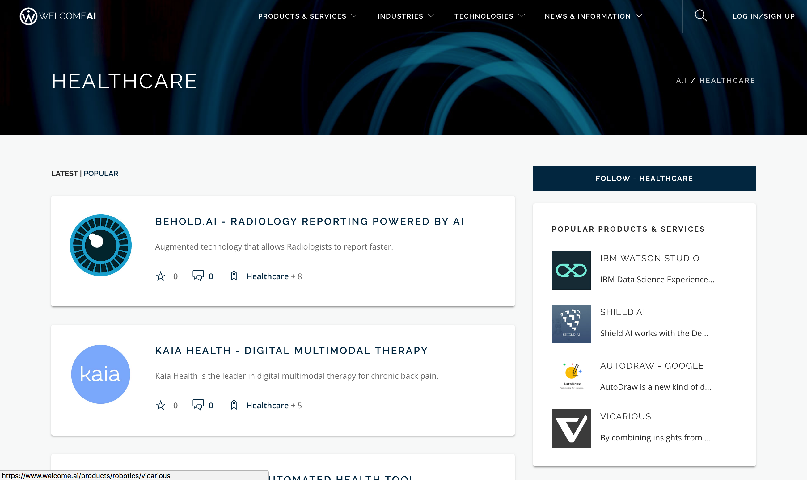Open comments on the Behold.ai card

pos(198,276)
